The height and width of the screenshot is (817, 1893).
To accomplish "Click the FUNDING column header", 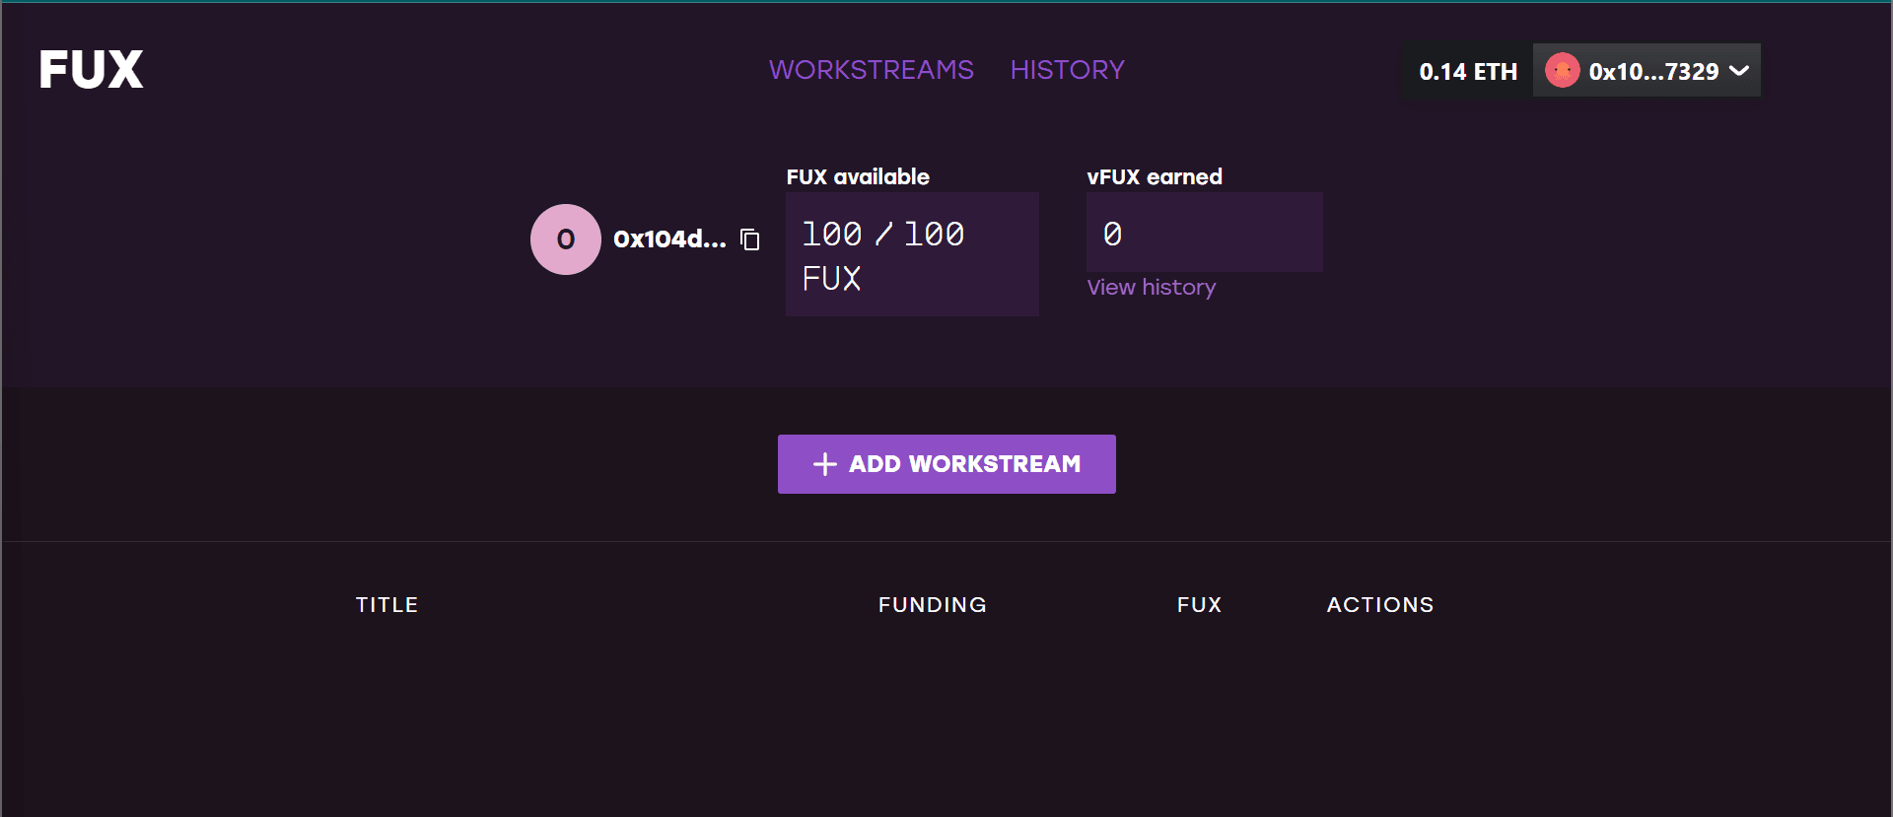I will coord(933,605).
